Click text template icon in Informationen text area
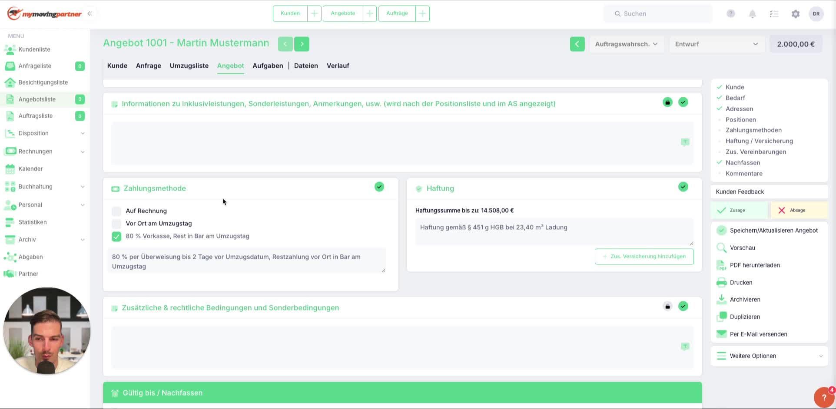Image resolution: width=836 pixels, height=409 pixels. click(685, 142)
